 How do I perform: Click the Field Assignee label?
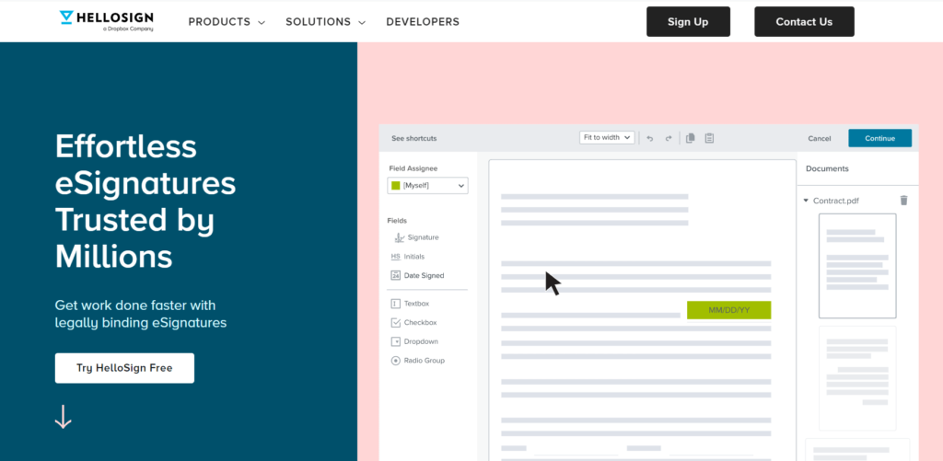click(x=413, y=168)
